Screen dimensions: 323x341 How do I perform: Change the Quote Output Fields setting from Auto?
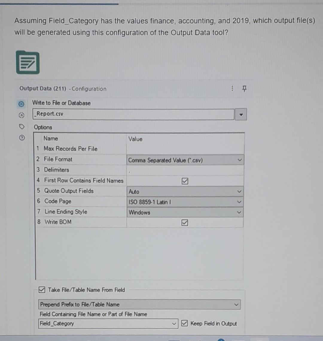[x=239, y=191]
